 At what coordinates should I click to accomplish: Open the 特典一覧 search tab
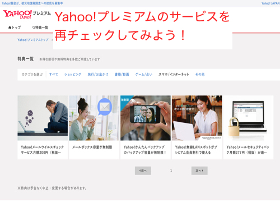(40, 27)
